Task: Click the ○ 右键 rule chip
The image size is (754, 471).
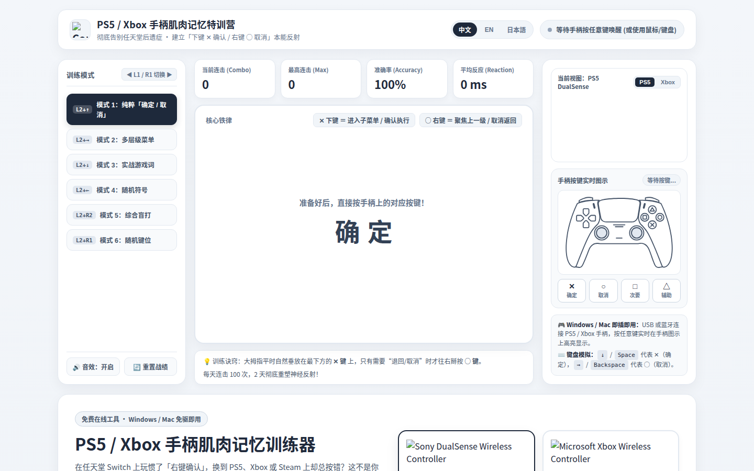Action: coord(471,120)
